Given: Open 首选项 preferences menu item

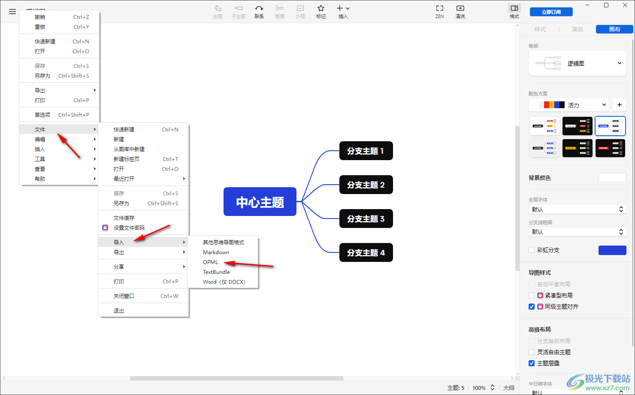Looking at the screenshot, I should 59,115.
